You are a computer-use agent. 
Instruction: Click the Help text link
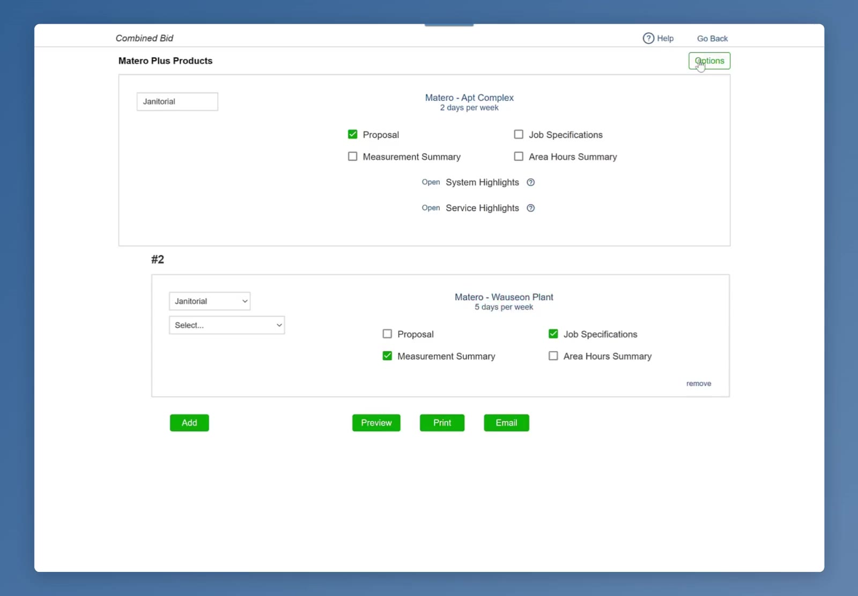[x=665, y=39]
